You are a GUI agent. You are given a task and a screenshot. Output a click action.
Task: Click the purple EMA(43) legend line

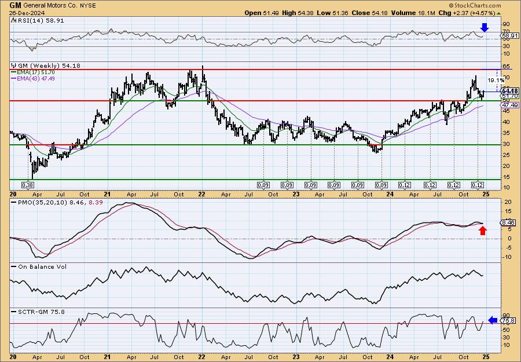click(x=14, y=78)
